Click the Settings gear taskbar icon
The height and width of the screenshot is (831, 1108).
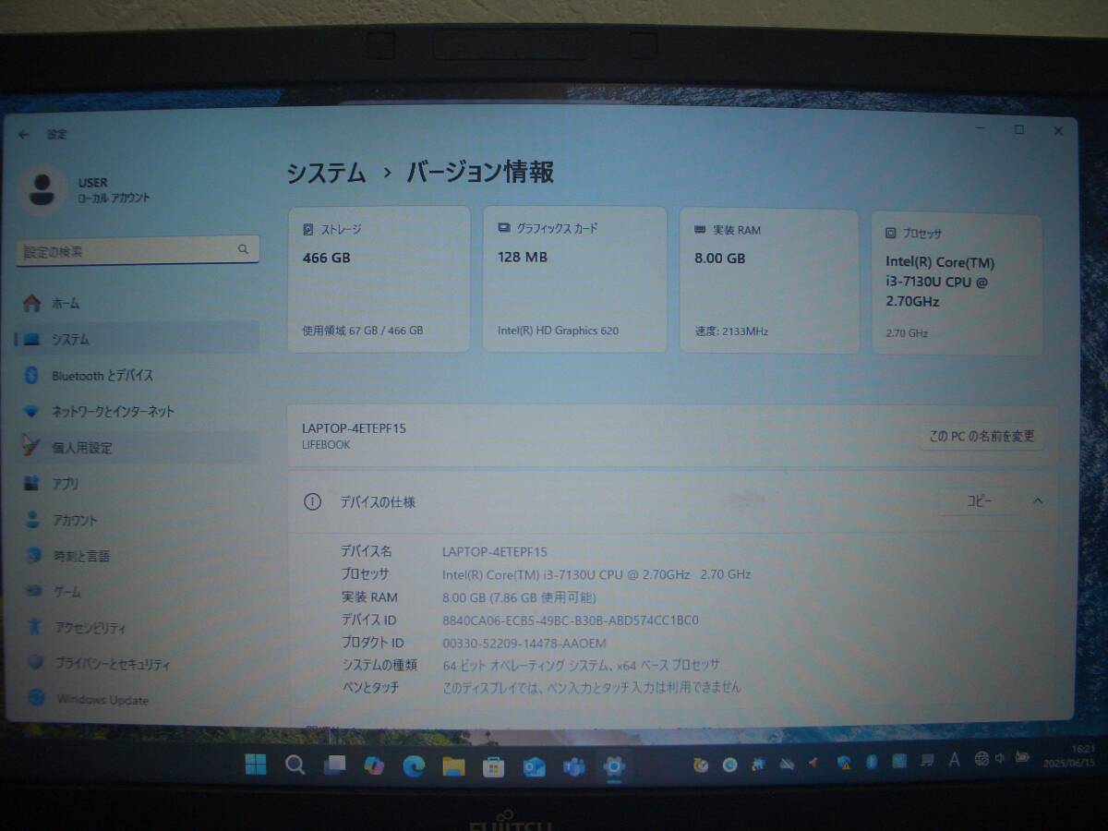[x=614, y=765]
